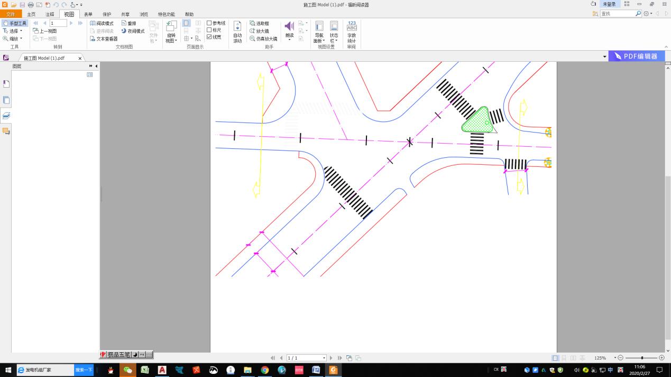Enable 标尺 ruler checkbox
The height and width of the screenshot is (377, 671).
(209, 30)
